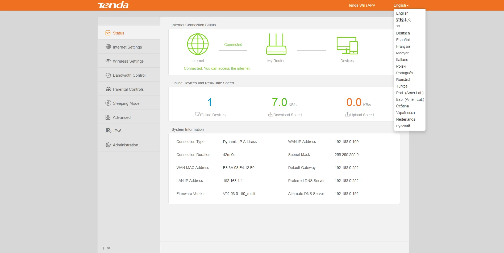The image size is (504, 253).
Task: Open Wireless Settings menu
Action: pos(128,61)
